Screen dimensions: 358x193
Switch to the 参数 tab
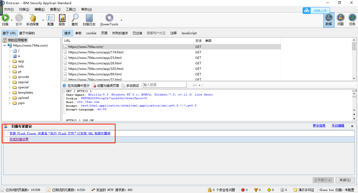pos(78,33)
